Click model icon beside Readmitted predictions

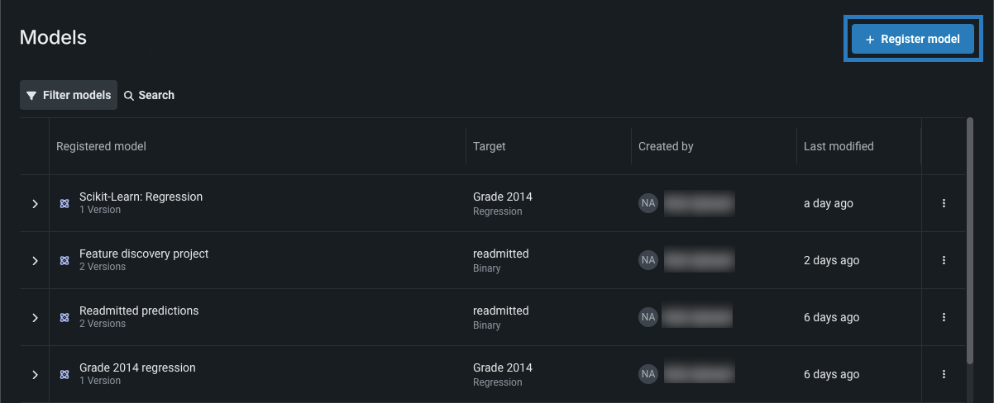tap(65, 317)
